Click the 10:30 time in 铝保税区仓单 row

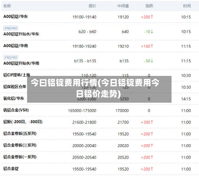pos(186,87)
